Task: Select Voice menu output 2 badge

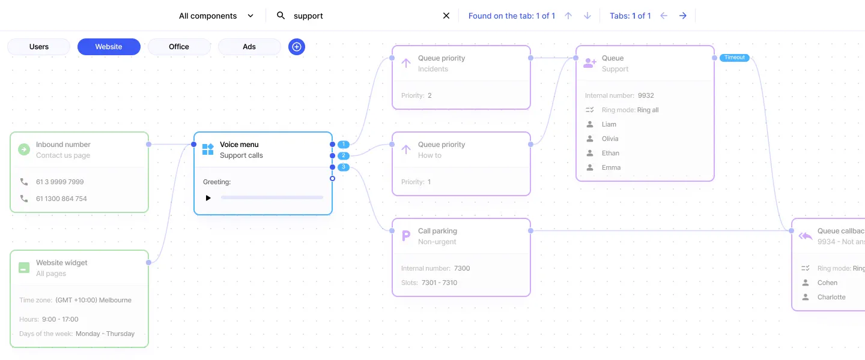Action: [x=344, y=156]
